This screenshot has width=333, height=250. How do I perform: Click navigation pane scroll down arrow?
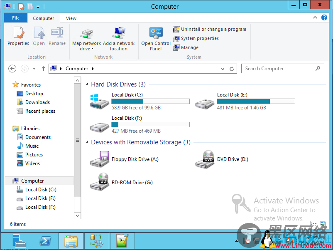[78, 215]
